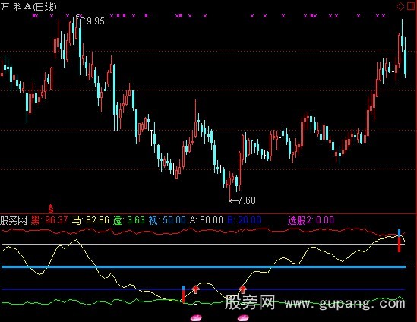The width and height of the screenshot is (417, 322).
Task: Click the second pink gem marker
Action: [243, 317]
